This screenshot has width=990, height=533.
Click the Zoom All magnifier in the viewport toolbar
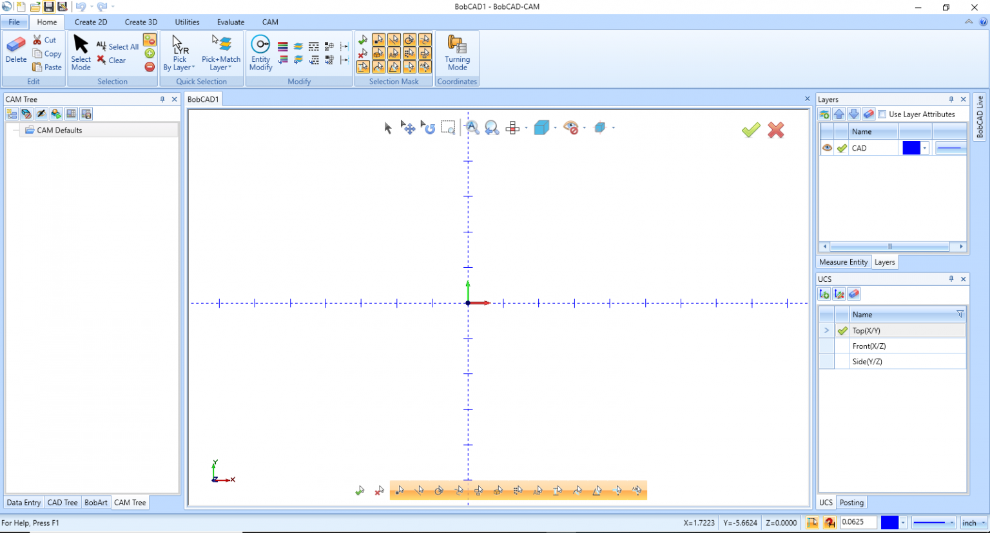[472, 127]
